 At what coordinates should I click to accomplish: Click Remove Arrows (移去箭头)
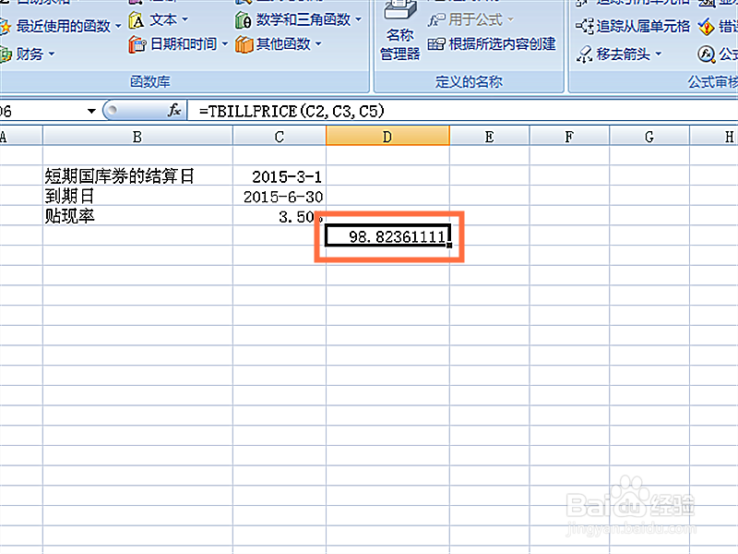click(x=614, y=54)
